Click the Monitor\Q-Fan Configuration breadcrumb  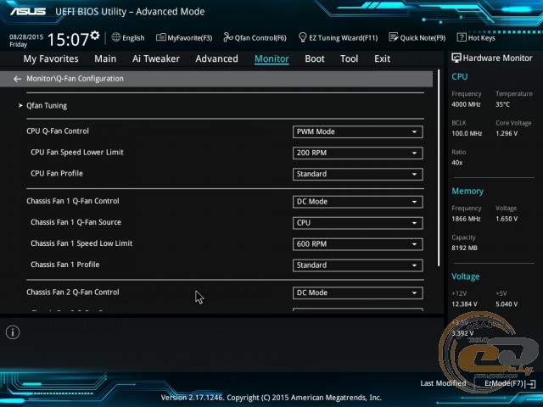pos(75,79)
